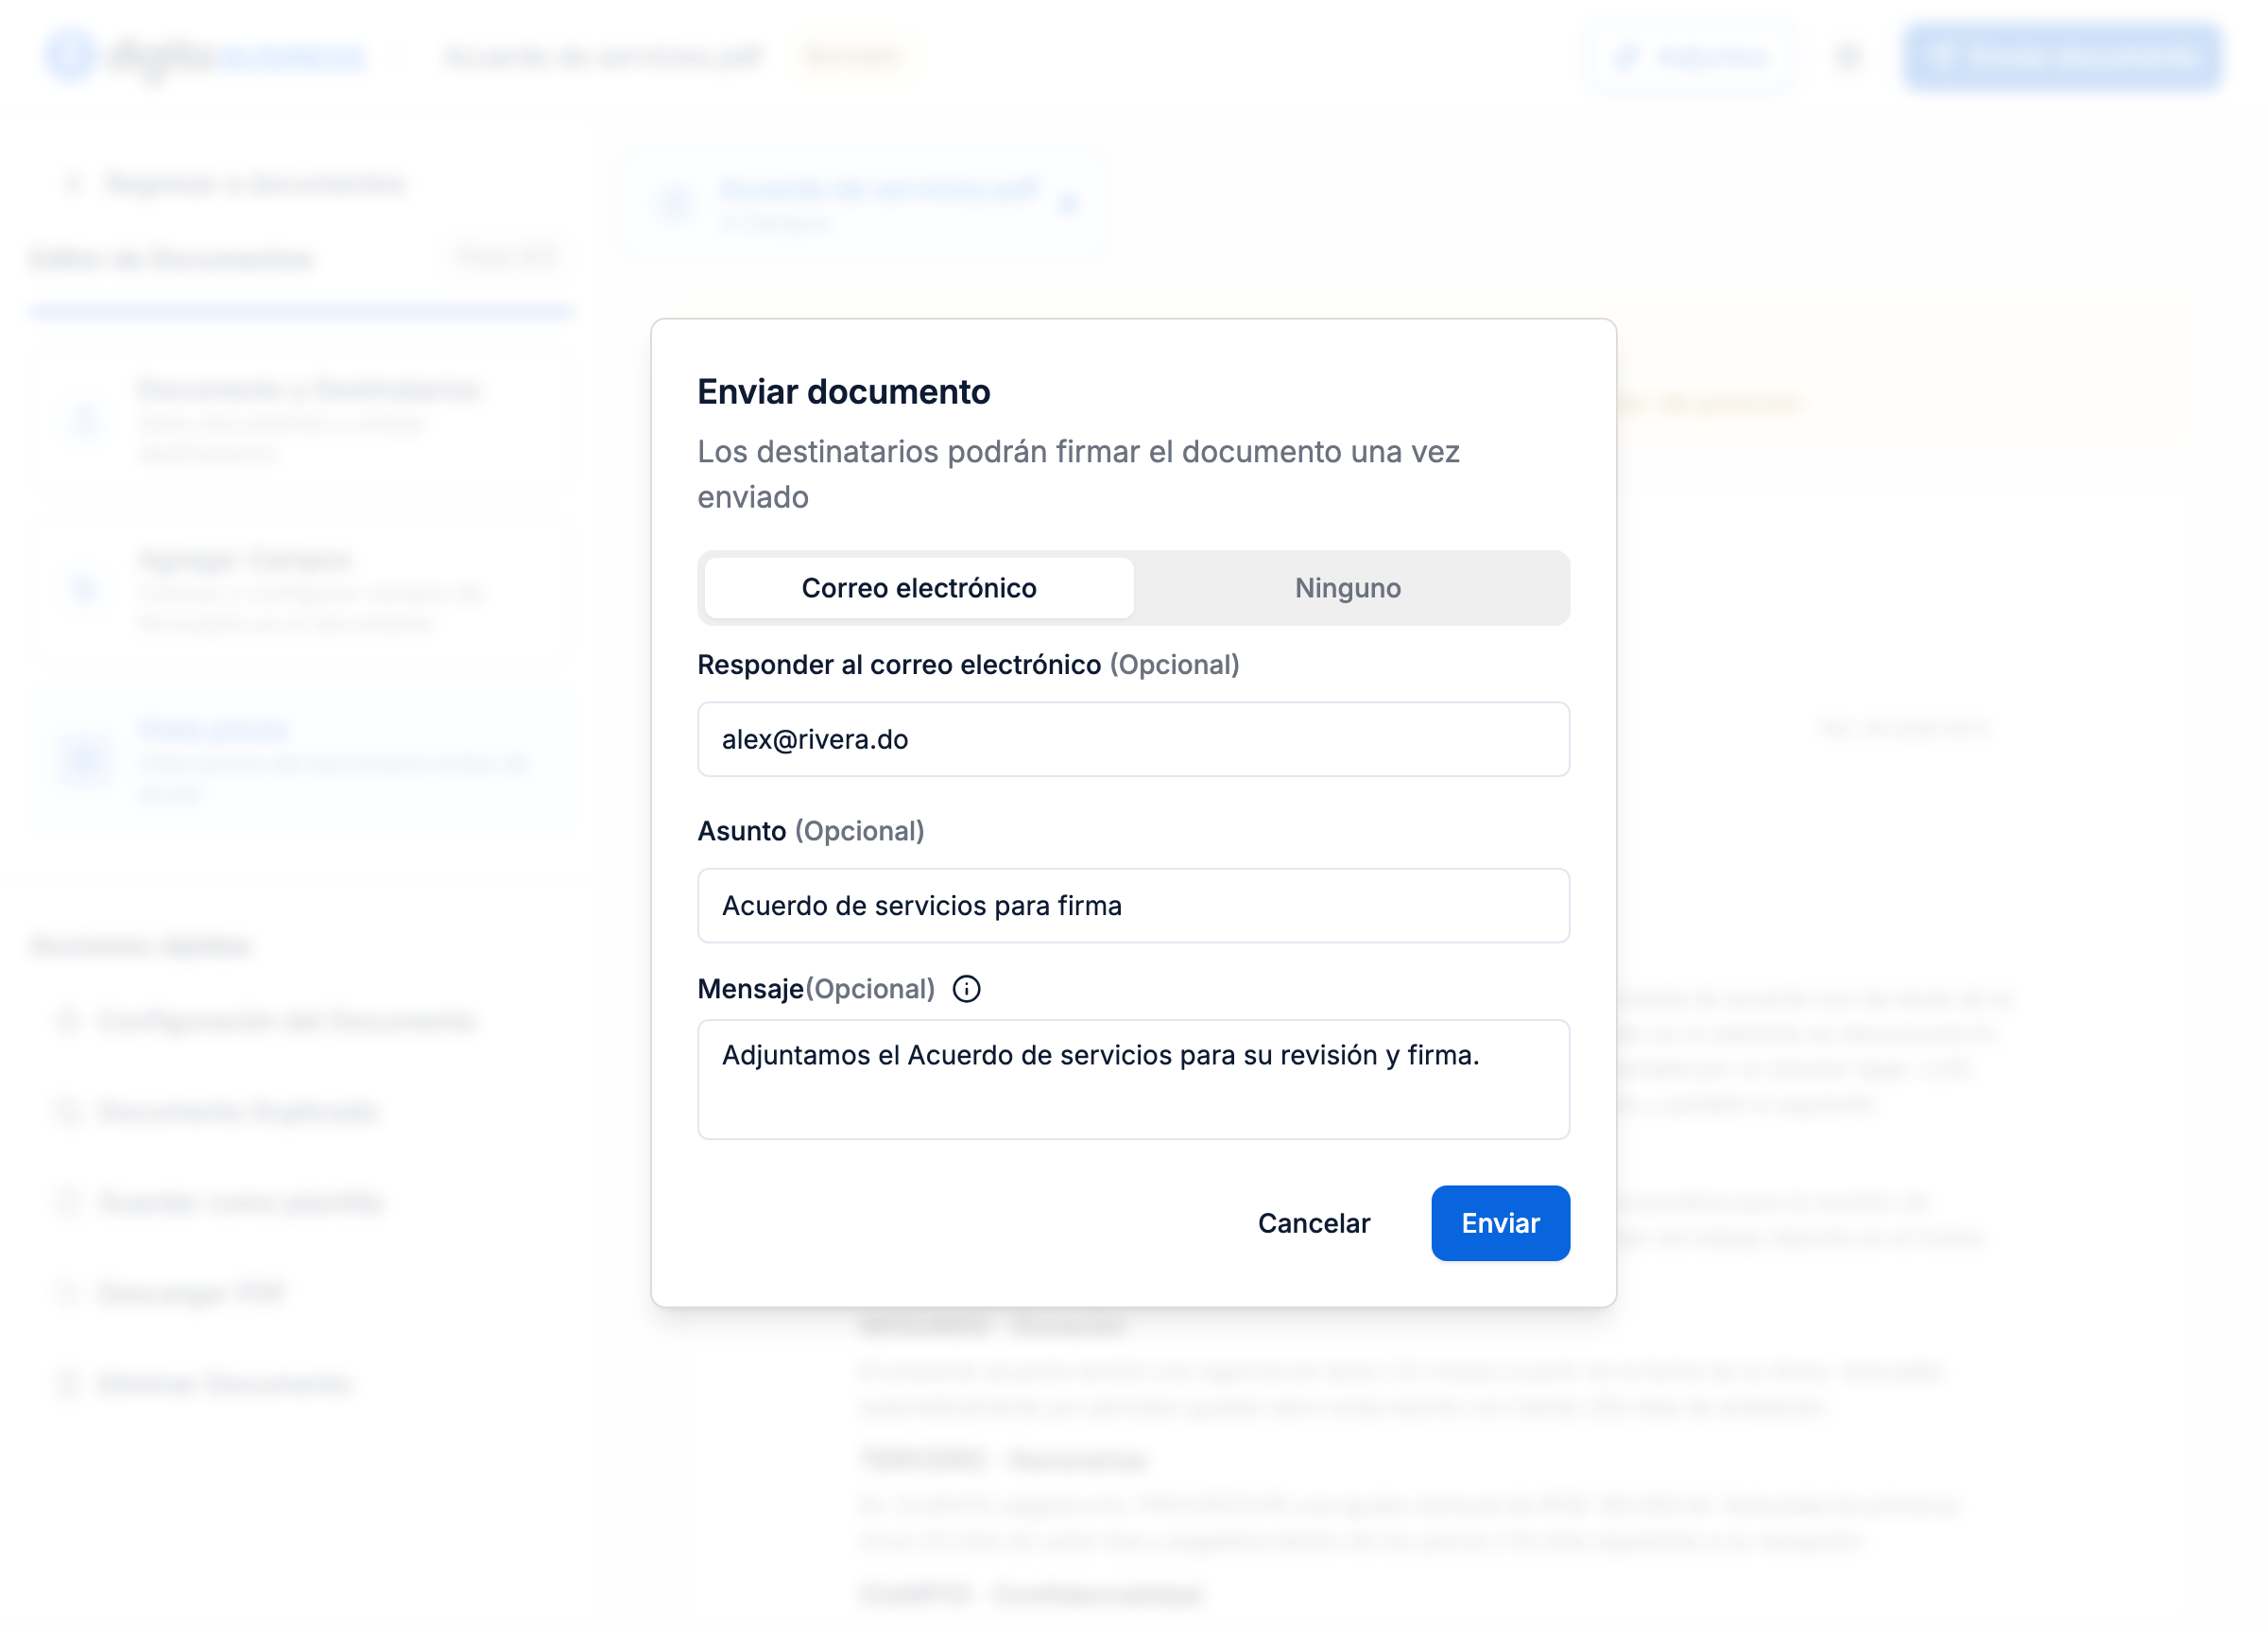Open the Mensaje info tooltip icon

(x=966, y=989)
